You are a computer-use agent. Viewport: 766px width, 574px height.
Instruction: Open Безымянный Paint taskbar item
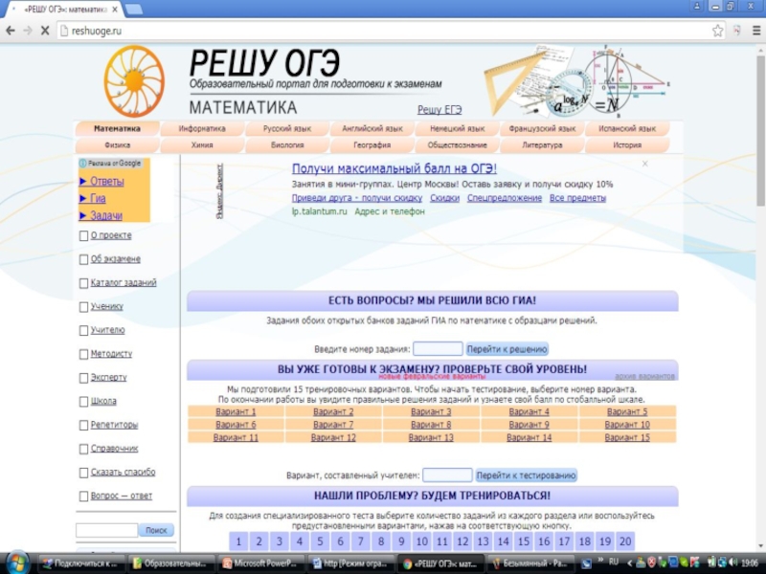pos(530,563)
